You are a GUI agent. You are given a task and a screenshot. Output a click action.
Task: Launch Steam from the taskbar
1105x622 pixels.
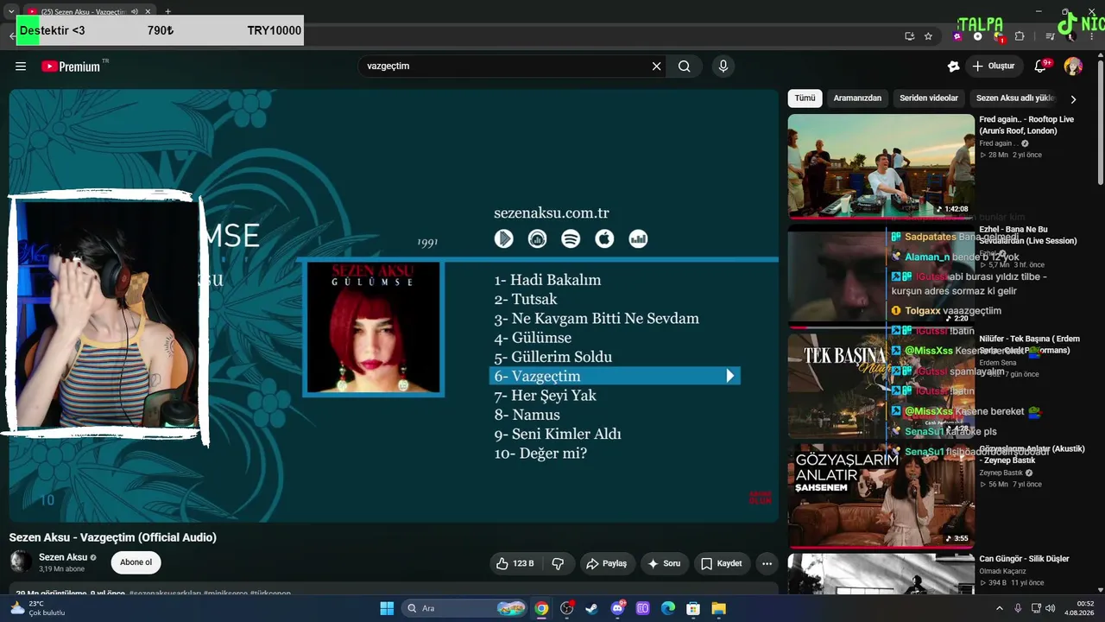591,608
